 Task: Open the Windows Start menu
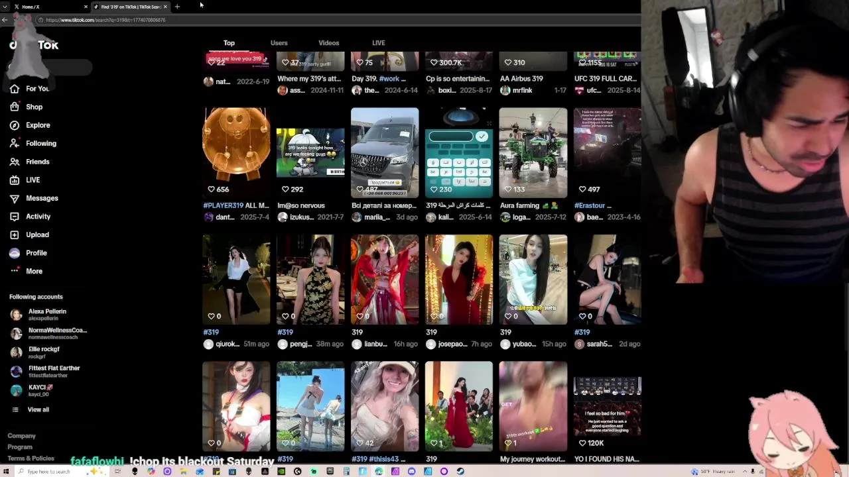[6, 472]
